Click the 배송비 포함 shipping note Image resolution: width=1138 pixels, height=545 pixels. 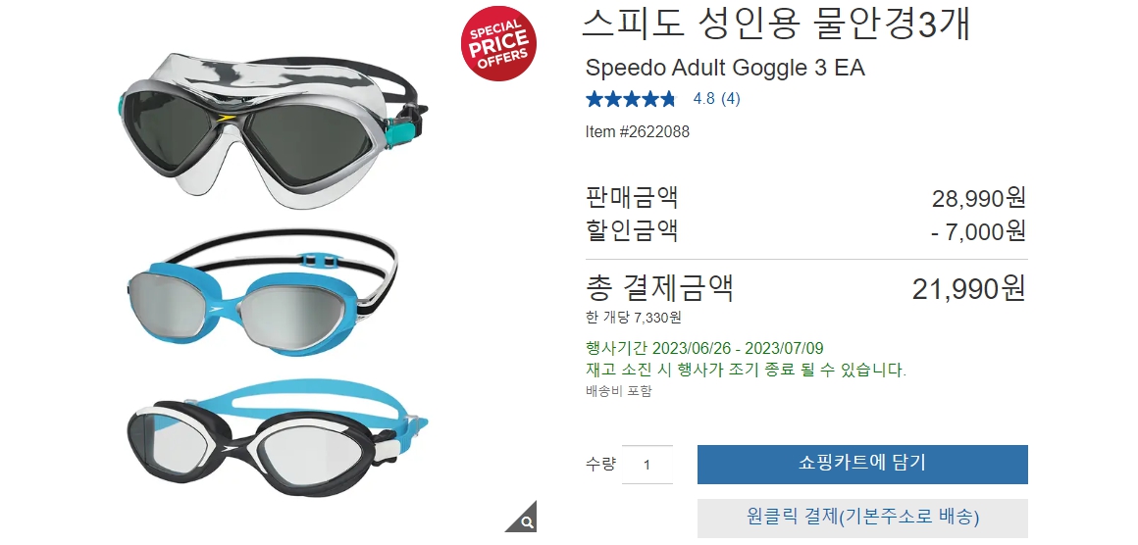click(x=618, y=391)
